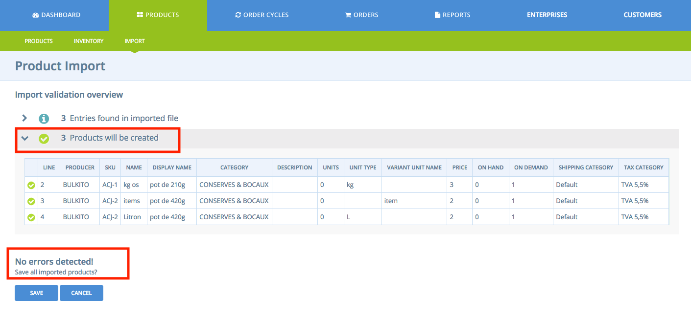Click the info icon beside entries found

point(44,118)
